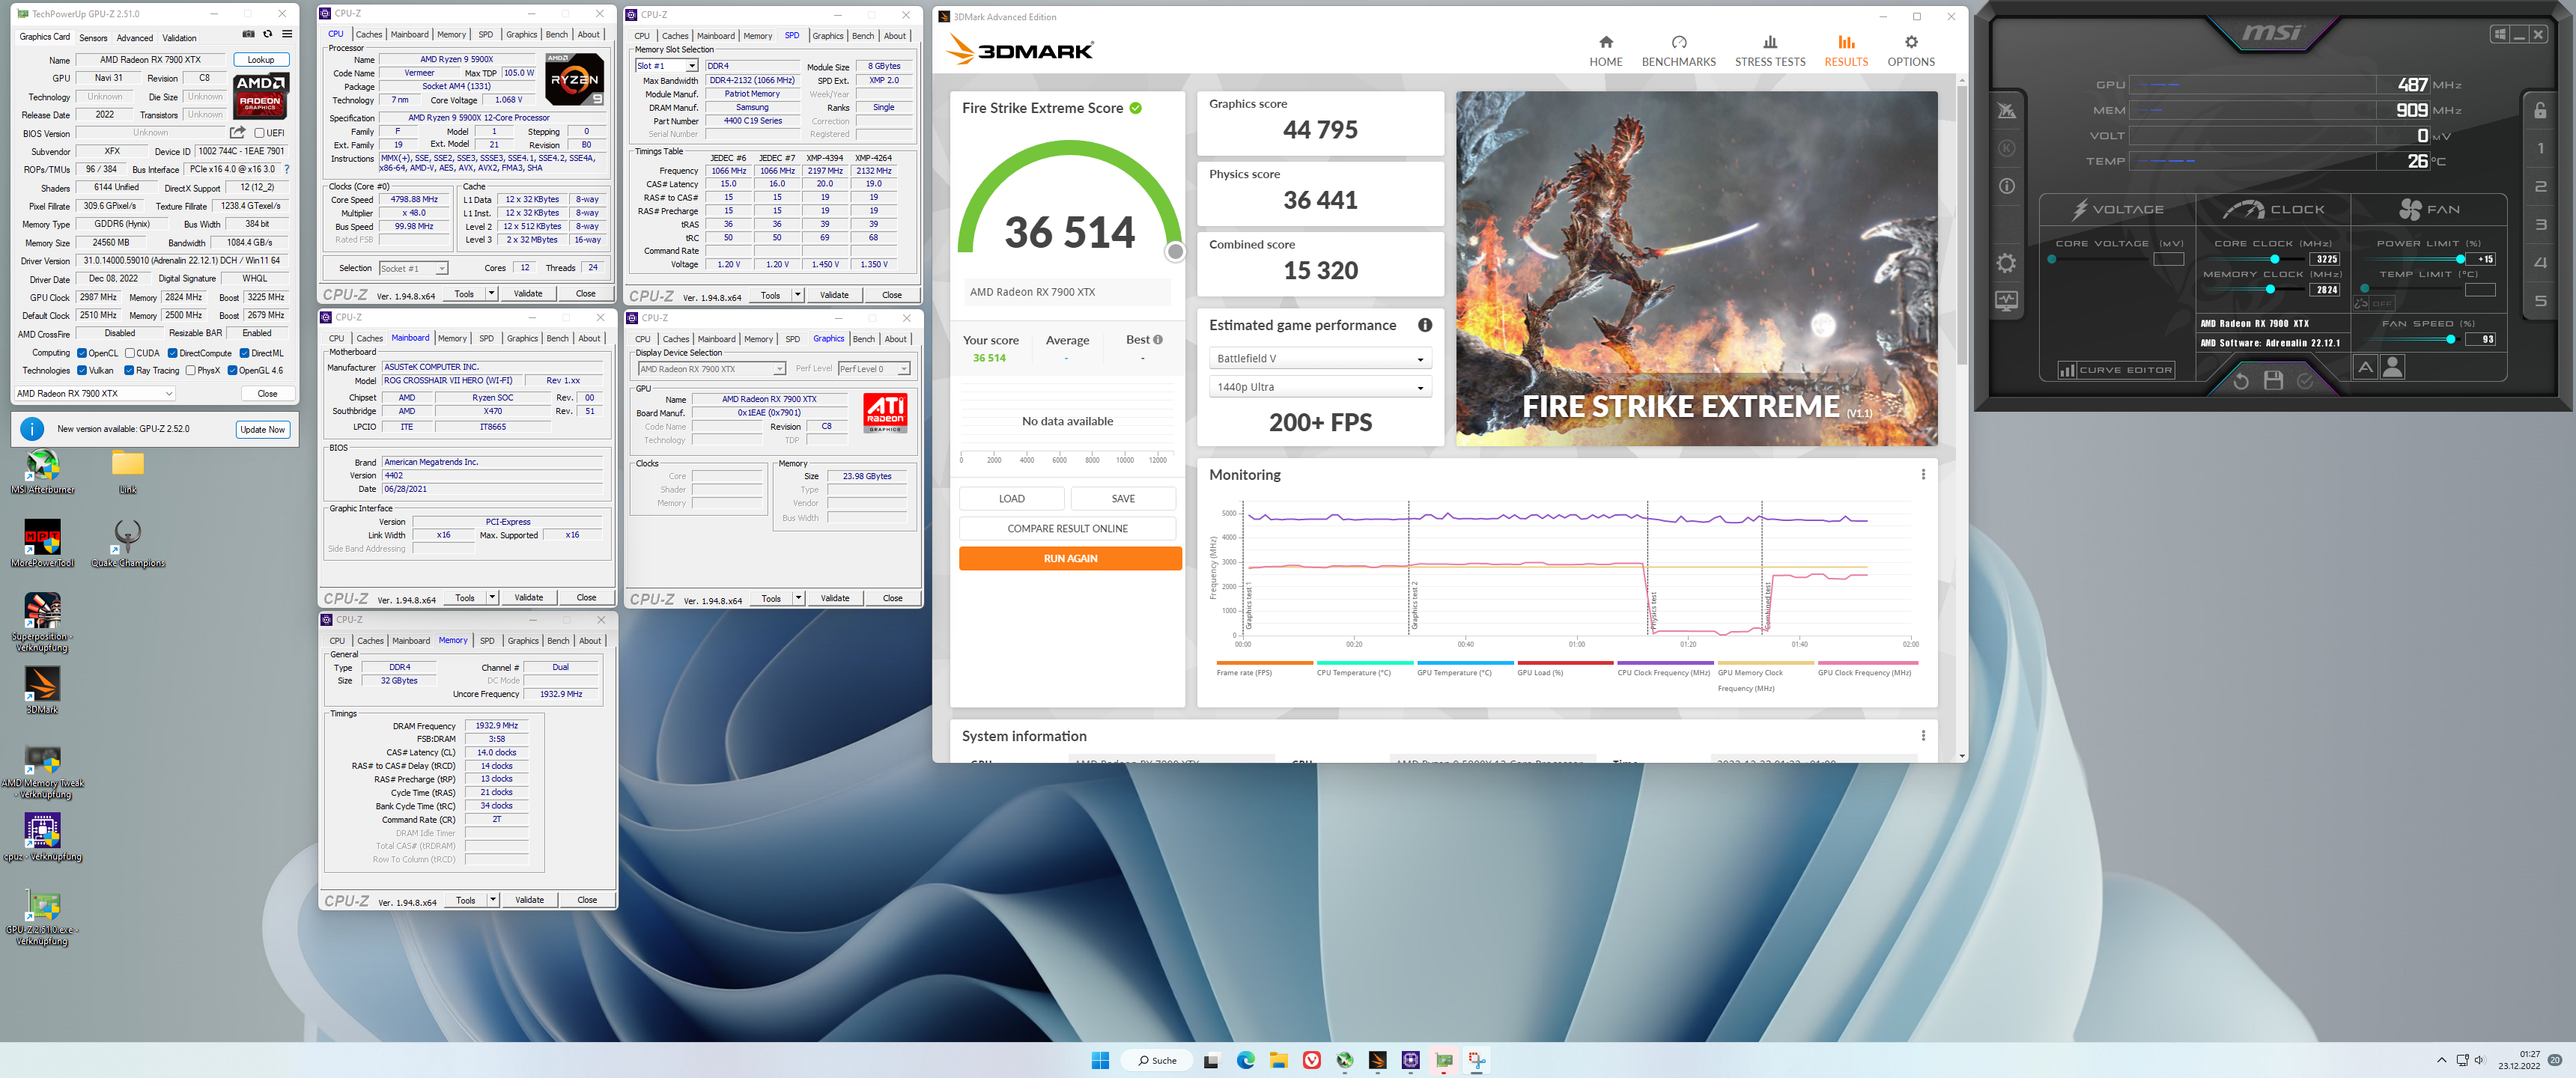Toggle Afterburner profile lock icon

[2540, 110]
